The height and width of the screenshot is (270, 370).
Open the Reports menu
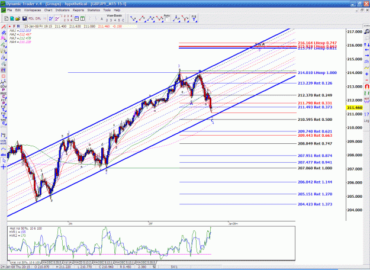point(78,10)
